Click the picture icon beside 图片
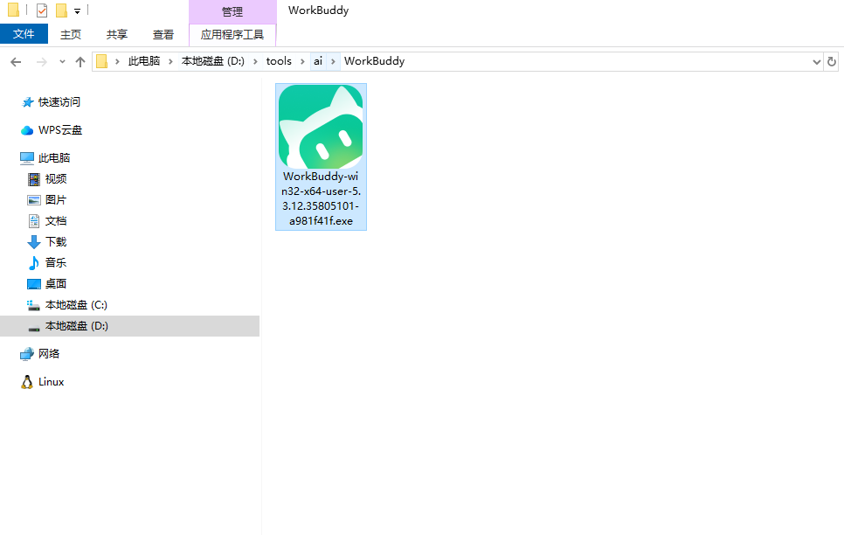 pyautogui.click(x=34, y=200)
